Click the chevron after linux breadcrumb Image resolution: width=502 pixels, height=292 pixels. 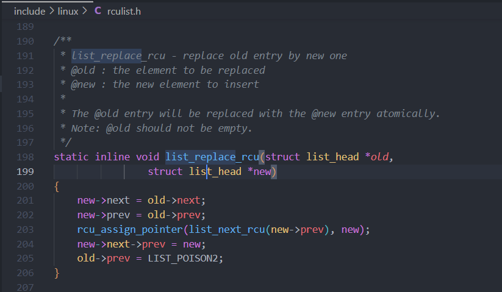(x=84, y=11)
